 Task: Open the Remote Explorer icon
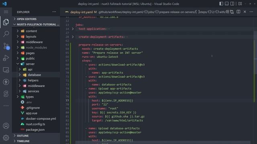click(6, 70)
